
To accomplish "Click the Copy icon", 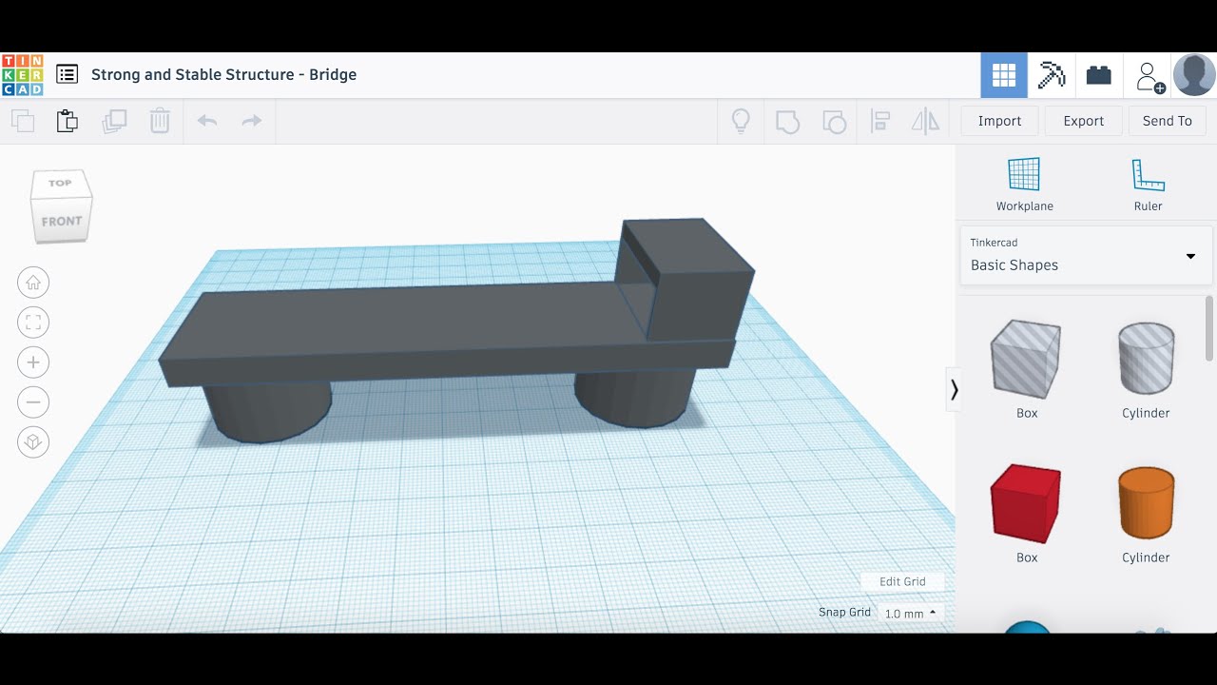I will 22,121.
